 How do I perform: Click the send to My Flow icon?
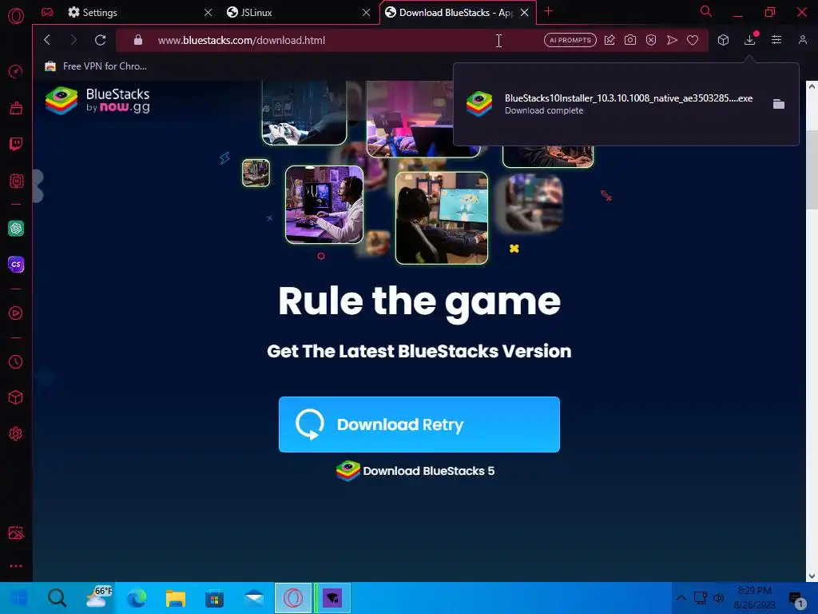(x=672, y=40)
